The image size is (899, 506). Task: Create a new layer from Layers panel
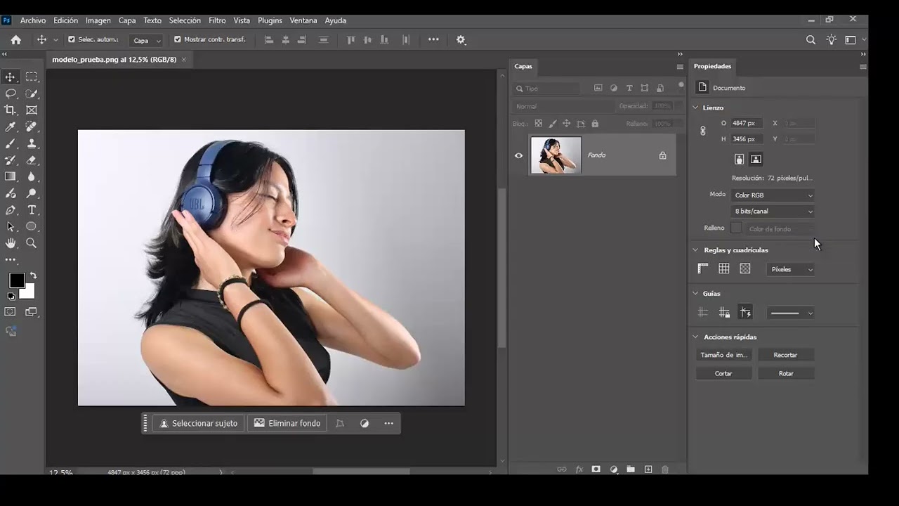tap(648, 469)
